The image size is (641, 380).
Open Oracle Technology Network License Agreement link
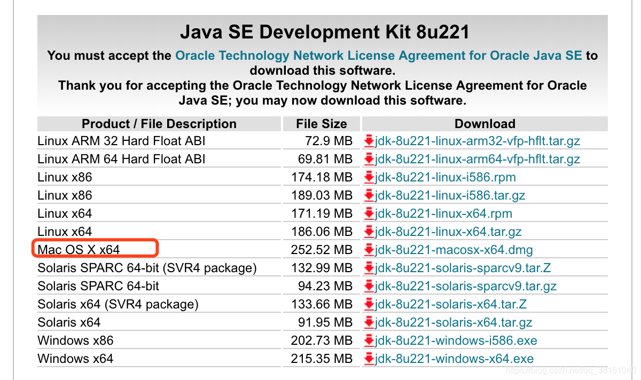point(379,56)
